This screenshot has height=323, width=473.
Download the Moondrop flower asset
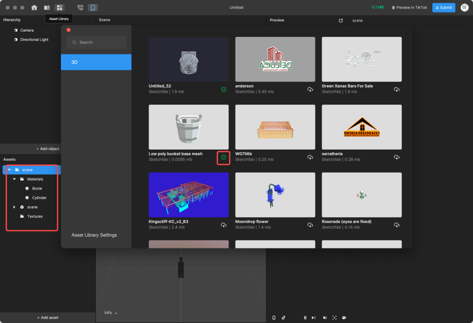click(310, 225)
